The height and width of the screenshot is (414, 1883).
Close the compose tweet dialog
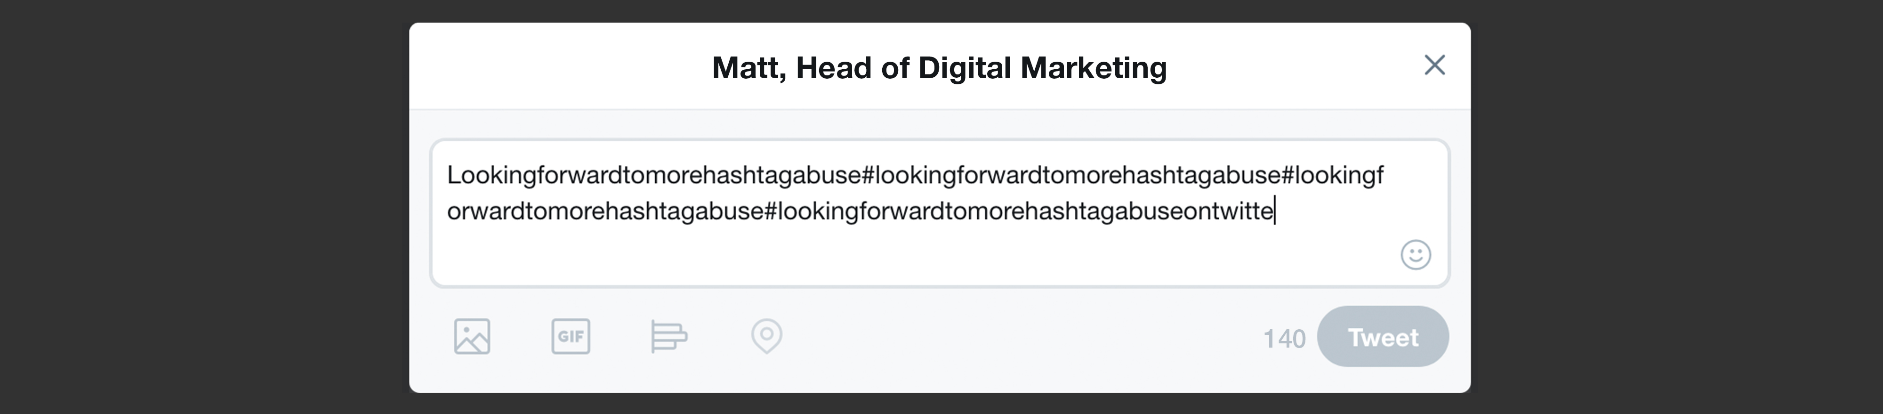pyautogui.click(x=1434, y=65)
